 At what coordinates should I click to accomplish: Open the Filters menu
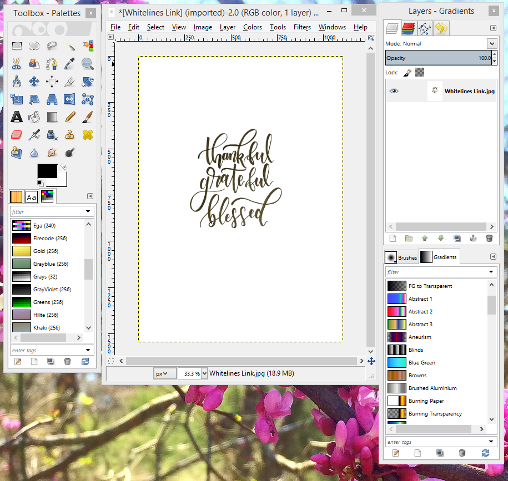pos(302,27)
